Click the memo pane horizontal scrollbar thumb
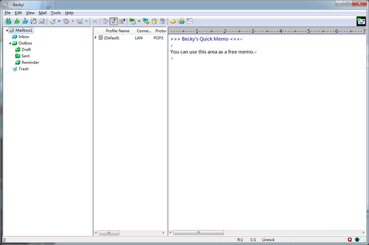369x245 pixels. click(x=199, y=233)
